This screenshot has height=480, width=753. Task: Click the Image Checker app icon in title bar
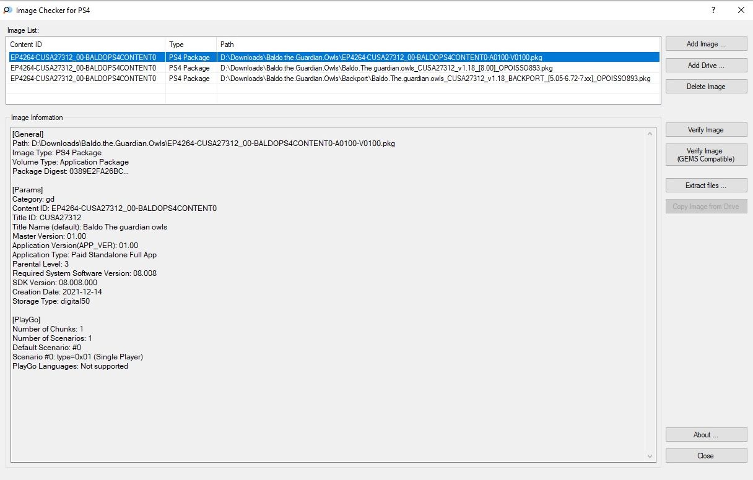(x=7, y=10)
